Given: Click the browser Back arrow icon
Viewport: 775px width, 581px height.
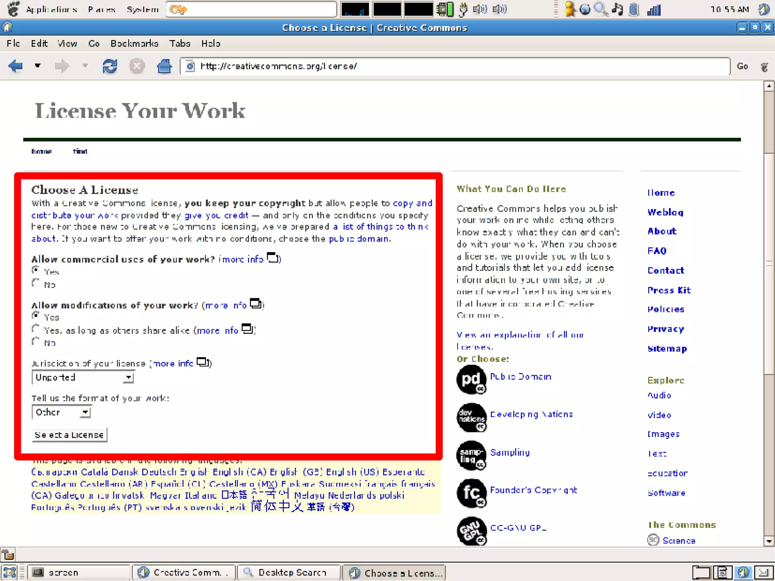Looking at the screenshot, I should click(16, 66).
